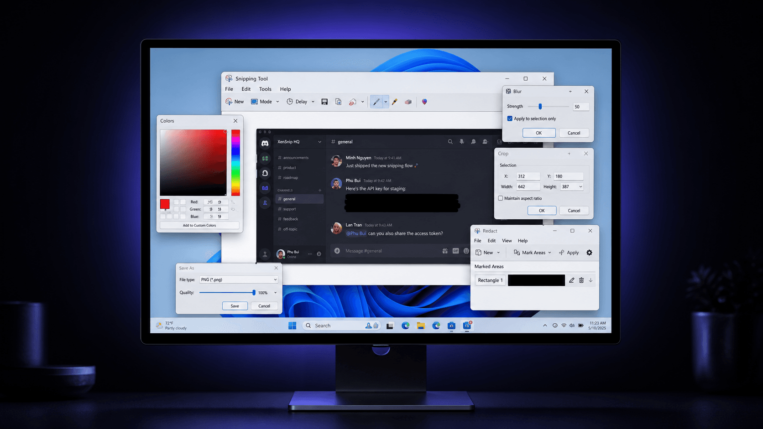
Task: Click Apply in the Redact toolbar
Action: 569,253
